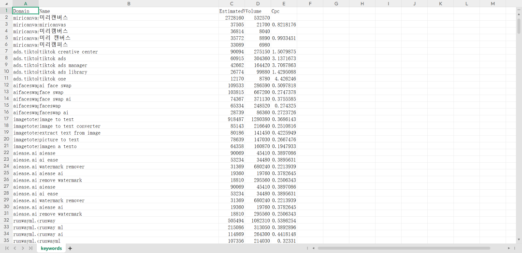
Task: Select cell containing miricanvas in column B
Action: click(x=129, y=25)
